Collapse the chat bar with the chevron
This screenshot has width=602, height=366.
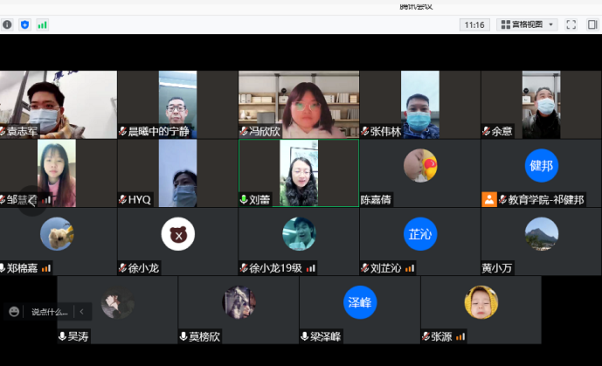82,311
